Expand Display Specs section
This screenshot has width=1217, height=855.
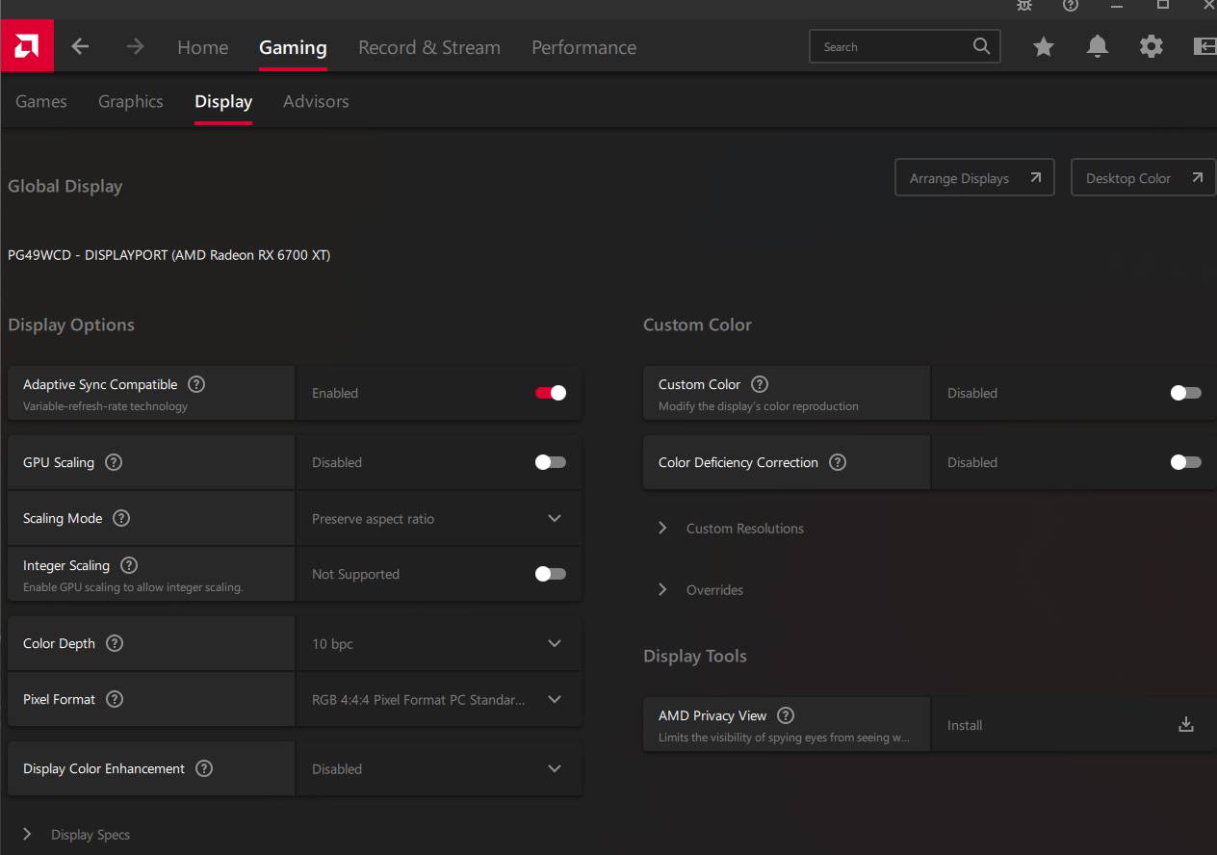click(76, 835)
